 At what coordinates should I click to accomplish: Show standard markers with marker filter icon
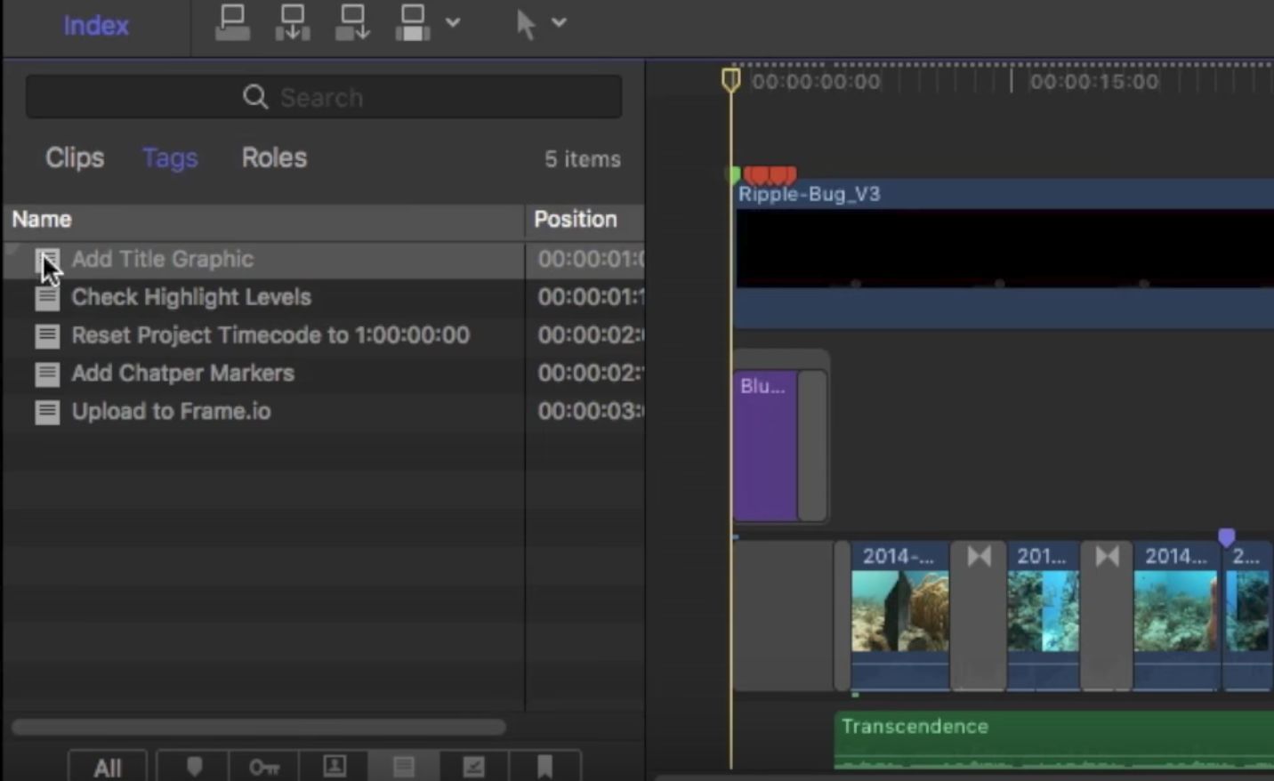click(x=194, y=766)
